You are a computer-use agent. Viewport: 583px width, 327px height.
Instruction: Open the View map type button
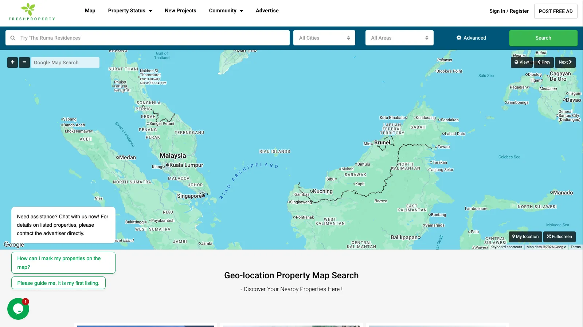click(x=522, y=62)
